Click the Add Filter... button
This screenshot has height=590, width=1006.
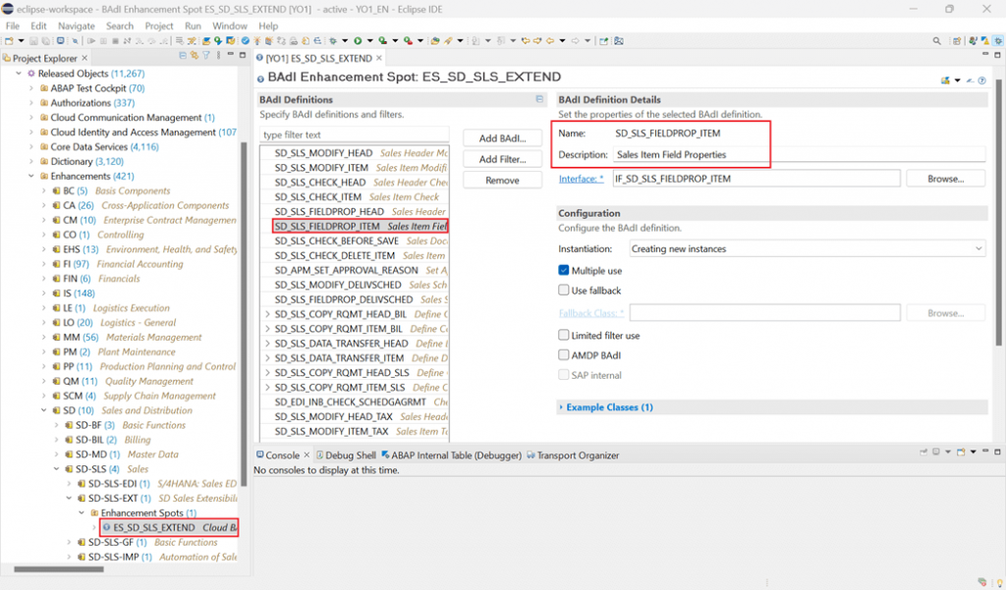(x=502, y=159)
